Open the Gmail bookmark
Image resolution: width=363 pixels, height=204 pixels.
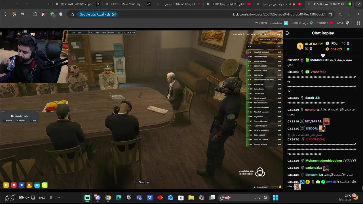pos(343,23)
